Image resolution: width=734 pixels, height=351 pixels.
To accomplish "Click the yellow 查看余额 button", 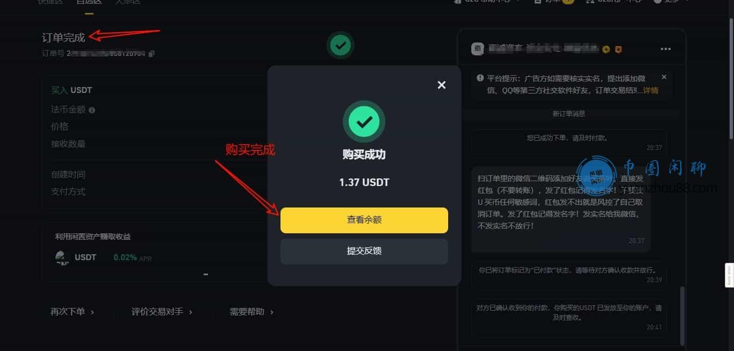I will [364, 220].
